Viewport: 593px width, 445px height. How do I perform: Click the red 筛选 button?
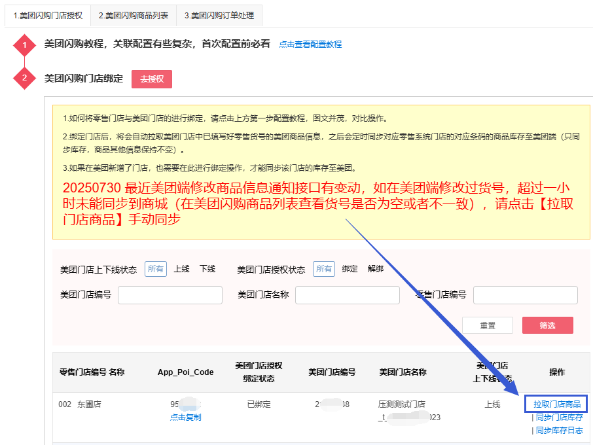[x=548, y=325]
